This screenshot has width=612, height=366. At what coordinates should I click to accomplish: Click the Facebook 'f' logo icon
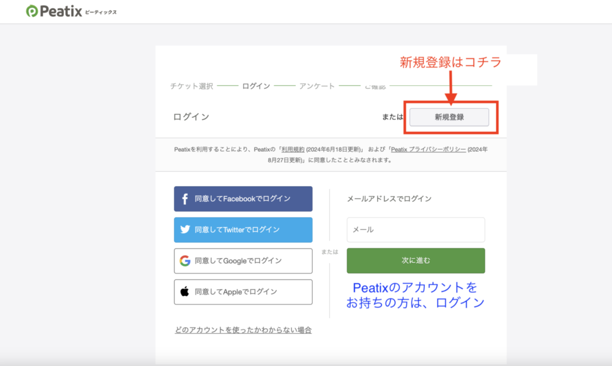pos(185,199)
